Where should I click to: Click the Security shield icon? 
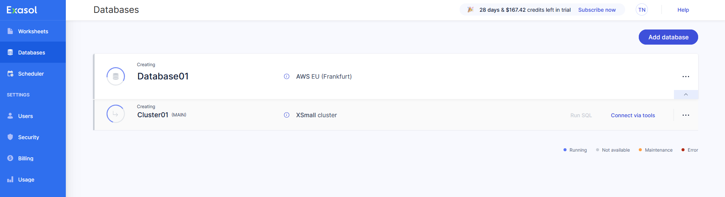[x=10, y=137]
